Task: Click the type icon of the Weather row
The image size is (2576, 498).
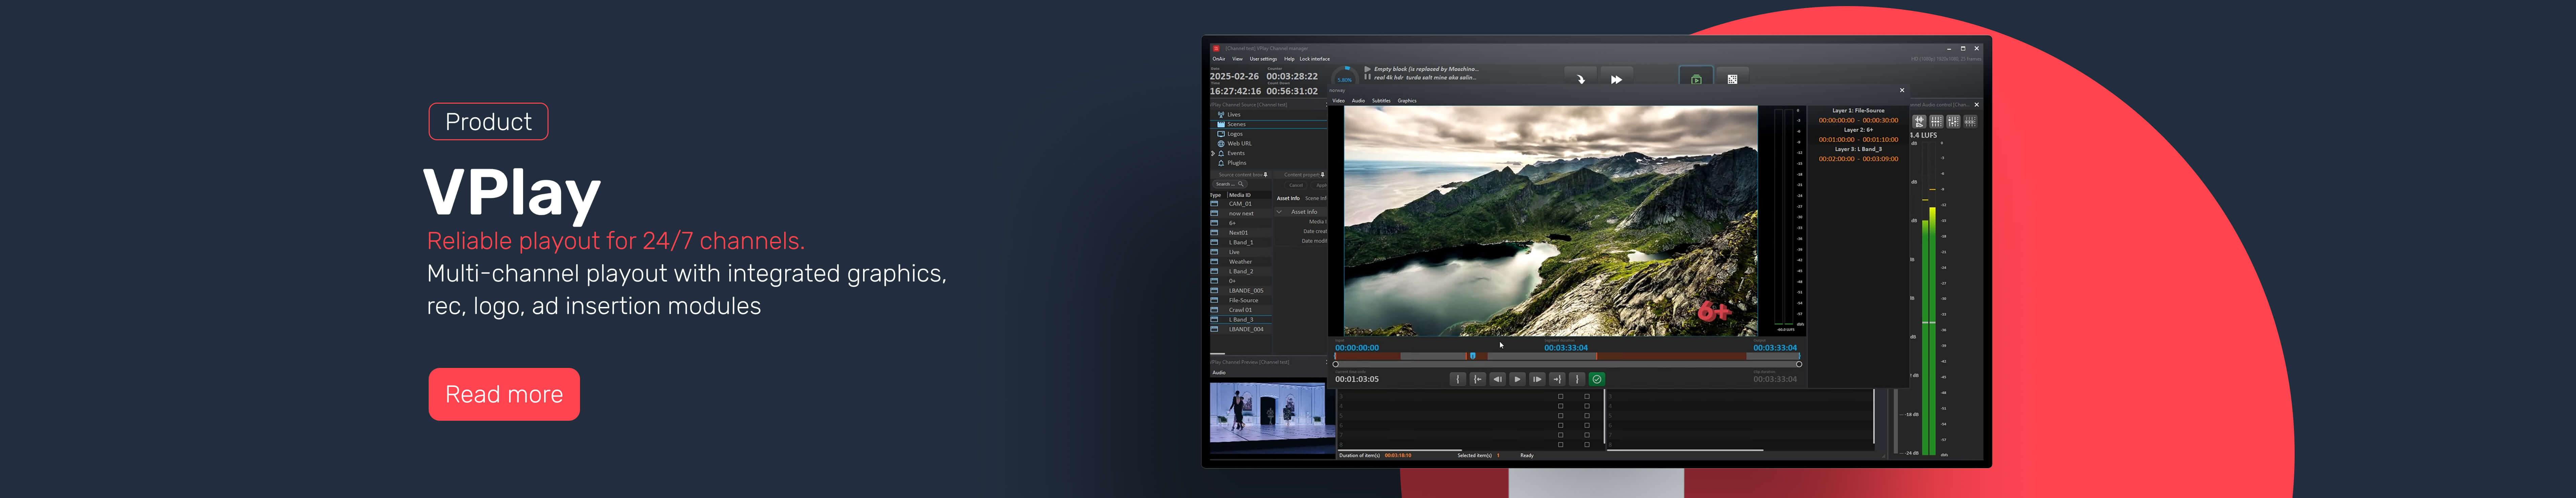Action: [1214, 262]
